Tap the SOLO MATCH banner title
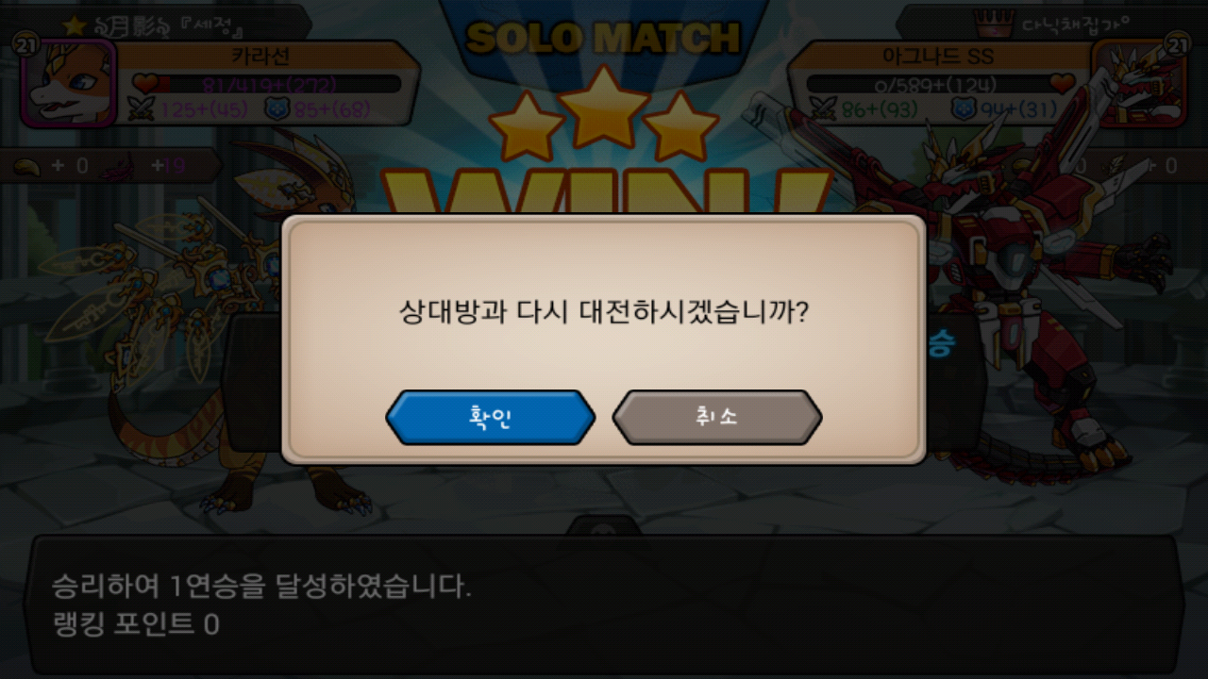 coord(603,39)
